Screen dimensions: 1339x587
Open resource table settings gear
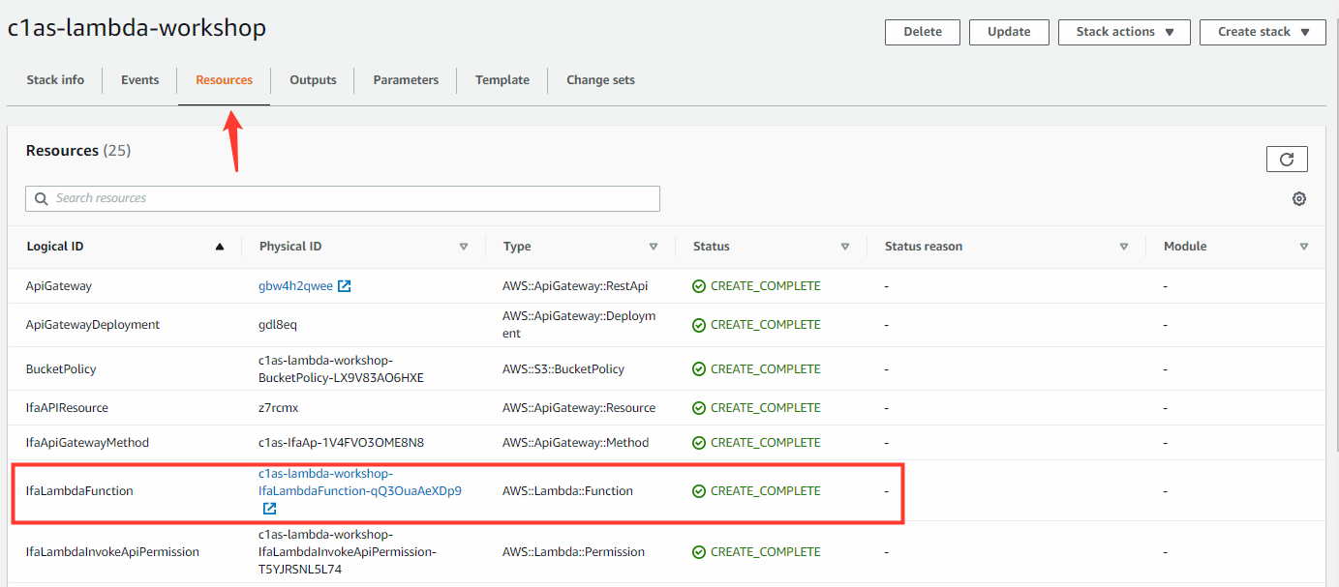pos(1299,198)
